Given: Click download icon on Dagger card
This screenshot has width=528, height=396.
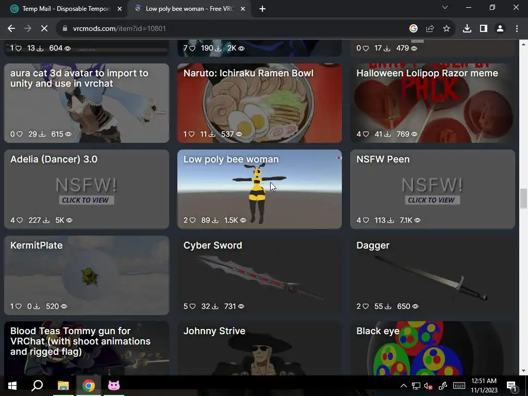Looking at the screenshot, I should click(x=388, y=306).
